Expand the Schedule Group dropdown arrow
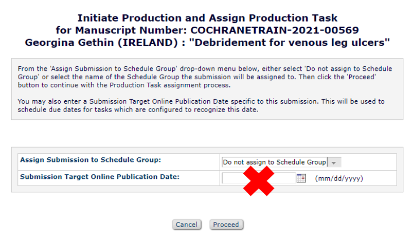 (334, 162)
